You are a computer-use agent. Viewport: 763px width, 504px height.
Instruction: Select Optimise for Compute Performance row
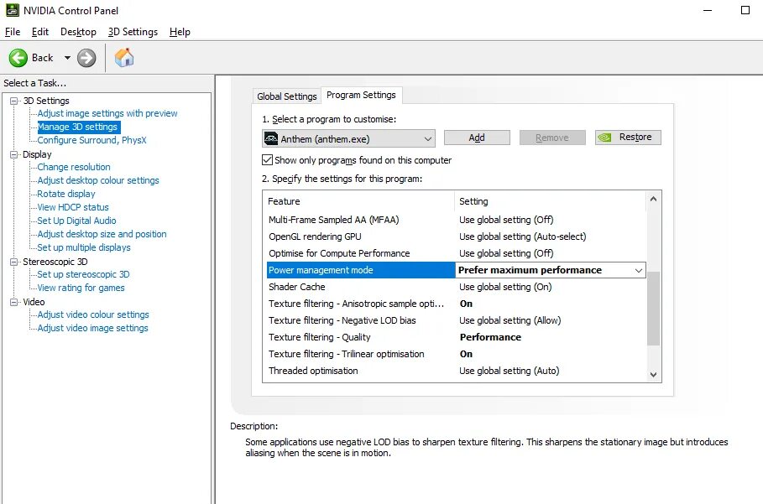pyautogui.click(x=456, y=253)
